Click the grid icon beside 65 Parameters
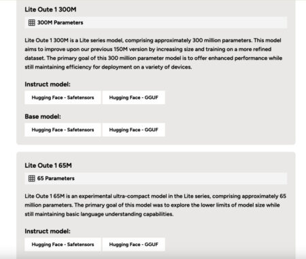The height and width of the screenshot is (259, 306). click(x=32, y=178)
